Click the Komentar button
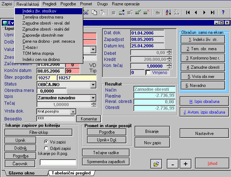The width and height of the screenshot is (231, 177). click(x=89, y=119)
